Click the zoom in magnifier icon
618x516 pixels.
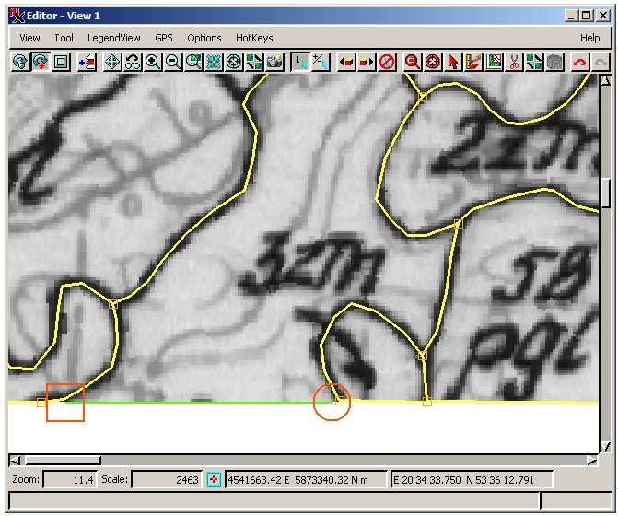coord(152,62)
